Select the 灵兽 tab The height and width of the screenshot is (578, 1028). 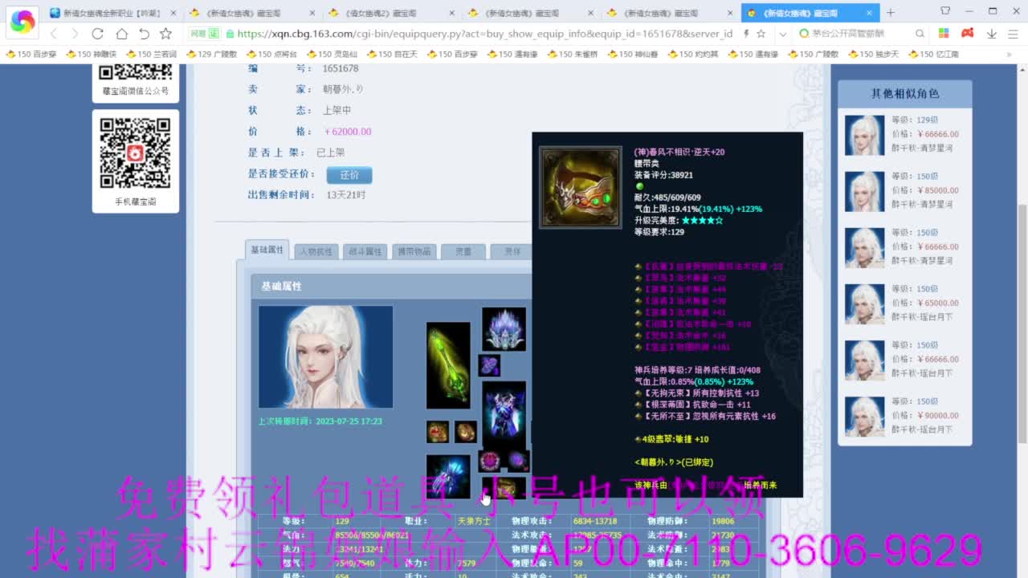[x=463, y=251]
